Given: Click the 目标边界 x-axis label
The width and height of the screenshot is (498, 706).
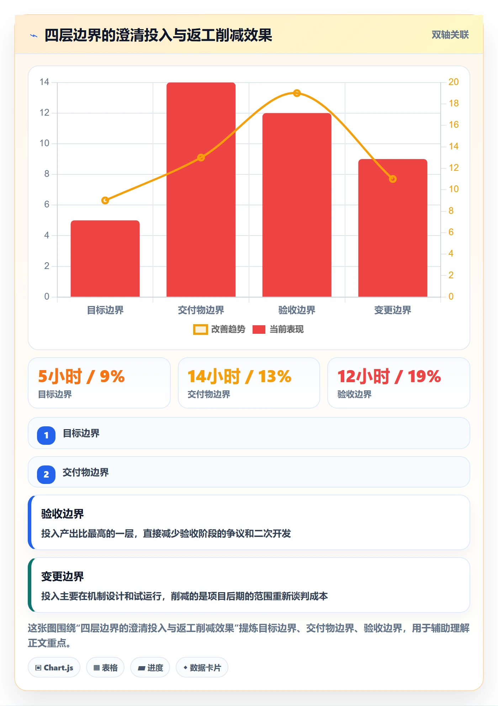Looking at the screenshot, I should click(105, 310).
